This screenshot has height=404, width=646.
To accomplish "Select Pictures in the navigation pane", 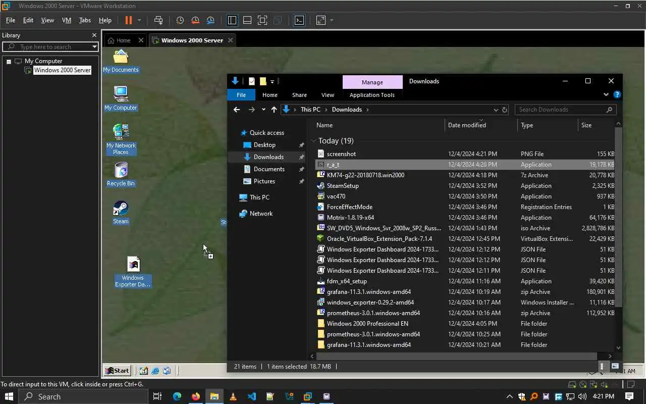I will coord(264,181).
